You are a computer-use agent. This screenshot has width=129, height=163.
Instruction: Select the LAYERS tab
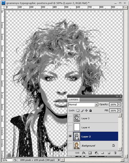(x=73, y=99)
